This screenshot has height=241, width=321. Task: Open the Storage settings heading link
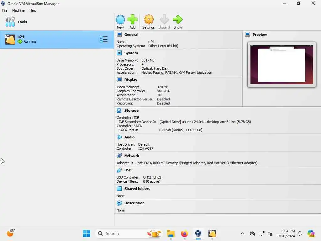[131, 110]
